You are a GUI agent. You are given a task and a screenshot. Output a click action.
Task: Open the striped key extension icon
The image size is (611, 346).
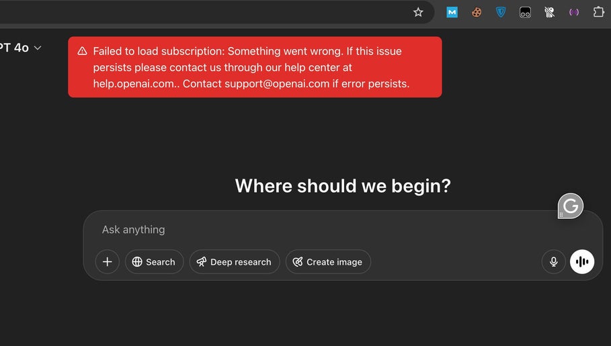pos(549,13)
